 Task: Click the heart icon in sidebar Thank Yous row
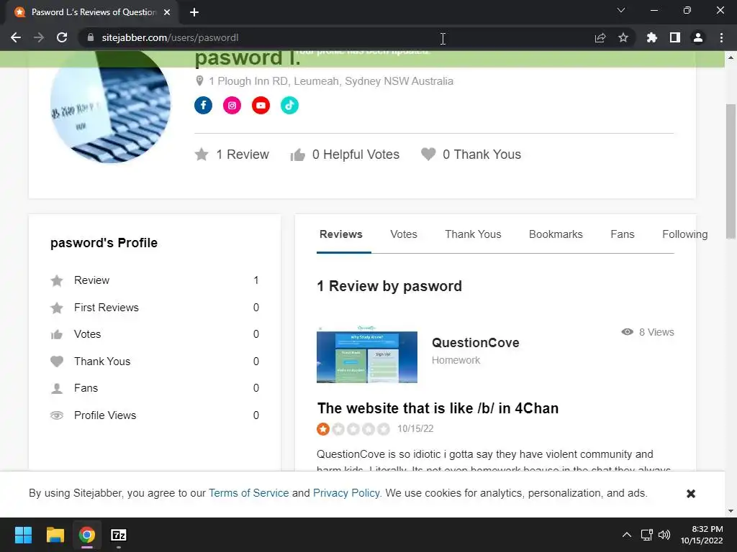coord(57,361)
